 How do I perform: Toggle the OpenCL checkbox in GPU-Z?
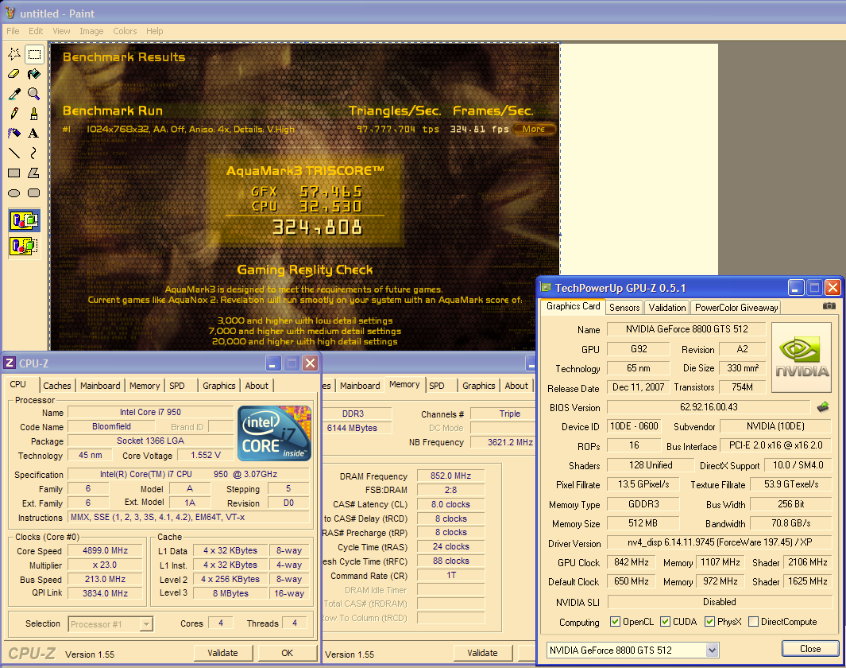click(615, 622)
